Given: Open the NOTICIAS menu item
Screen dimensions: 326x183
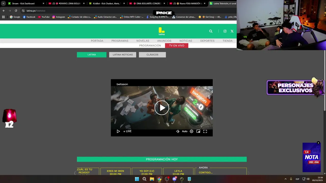Looking at the screenshot, I should [186, 41].
